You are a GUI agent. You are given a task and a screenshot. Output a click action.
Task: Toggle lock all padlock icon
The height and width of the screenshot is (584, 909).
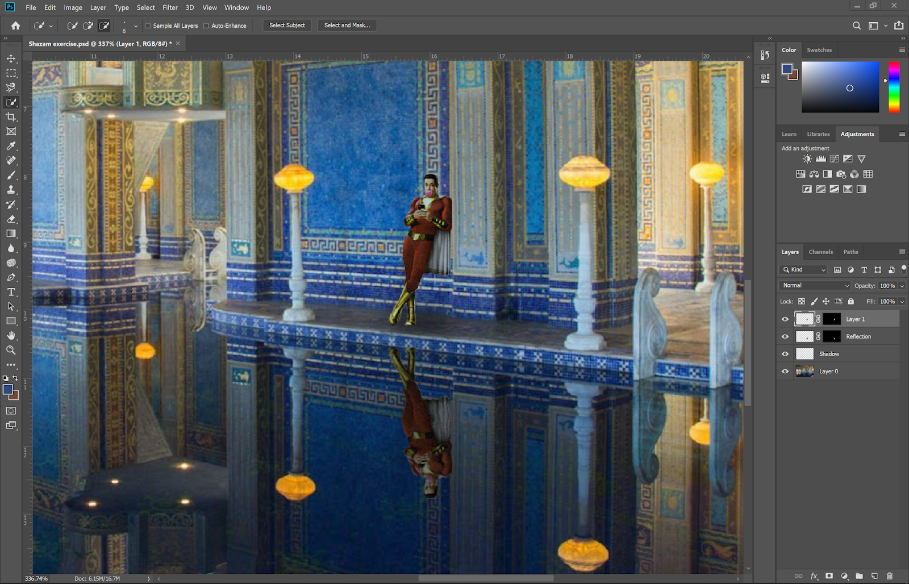pyautogui.click(x=851, y=302)
